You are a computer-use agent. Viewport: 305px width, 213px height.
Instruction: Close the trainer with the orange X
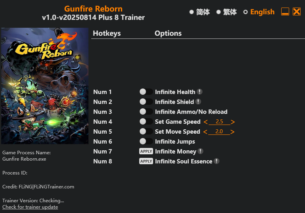[297, 12]
